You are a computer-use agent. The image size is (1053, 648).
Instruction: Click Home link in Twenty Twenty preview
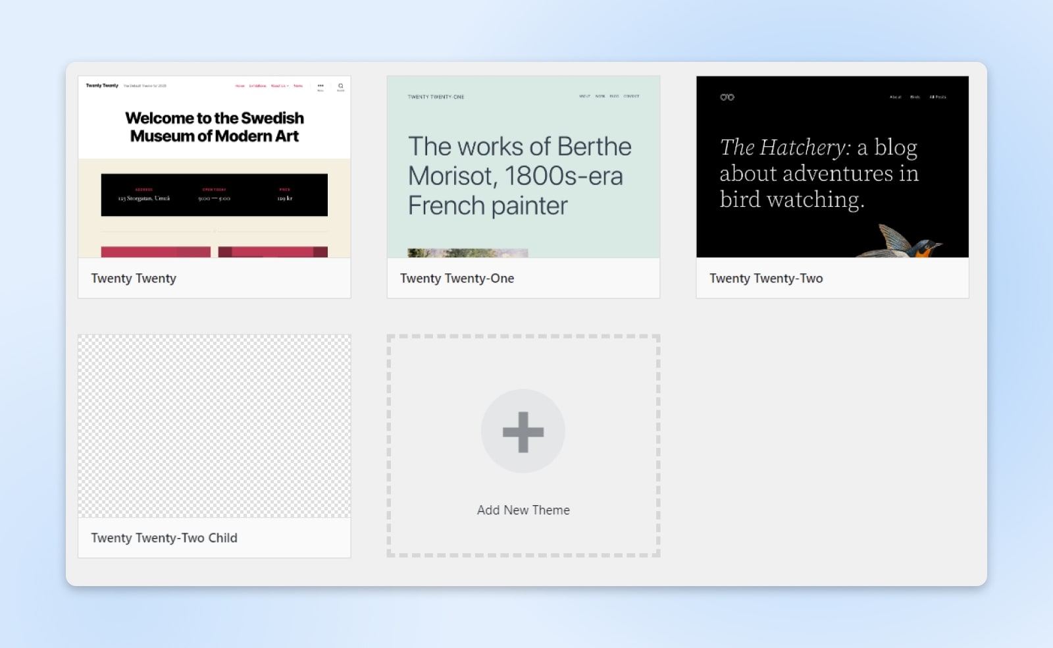[240, 86]
